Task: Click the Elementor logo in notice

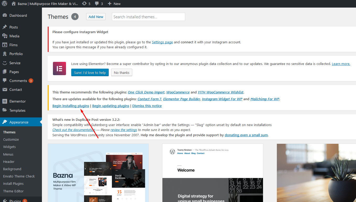Action: 59,69
